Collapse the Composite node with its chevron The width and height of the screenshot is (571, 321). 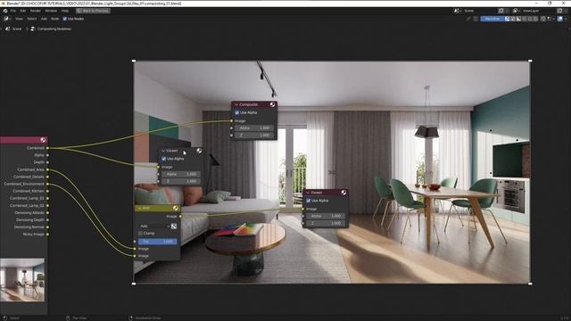[236, 104]
